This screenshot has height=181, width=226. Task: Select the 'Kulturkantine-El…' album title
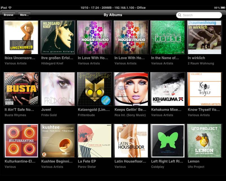(x=20, y=161)
